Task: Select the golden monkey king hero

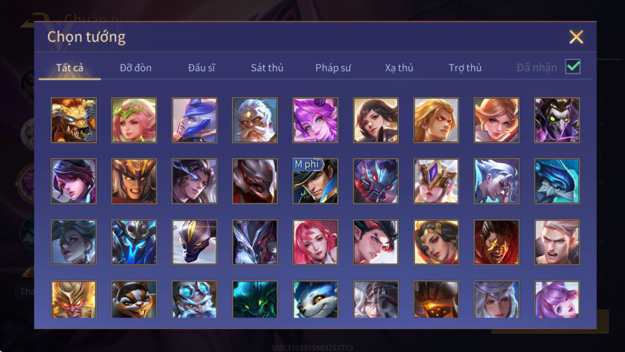Action: tap(74, 299)
